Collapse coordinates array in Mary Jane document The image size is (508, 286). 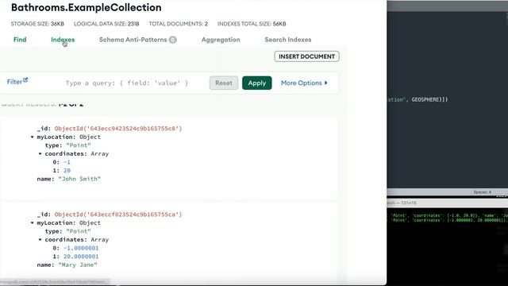tap(40, 240)
